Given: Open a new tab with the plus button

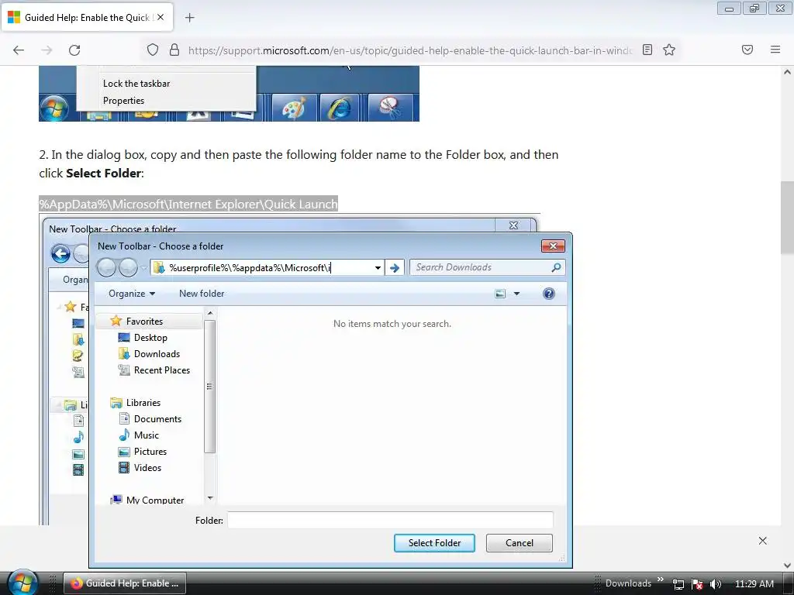Looking at the screenshot, I should [x=189, y=18].
